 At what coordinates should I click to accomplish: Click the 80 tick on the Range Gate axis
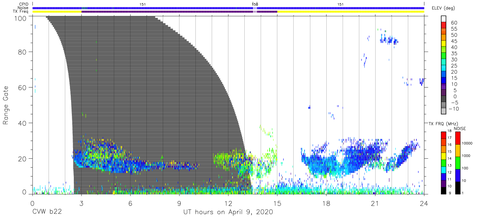click(x=22, y=52)
